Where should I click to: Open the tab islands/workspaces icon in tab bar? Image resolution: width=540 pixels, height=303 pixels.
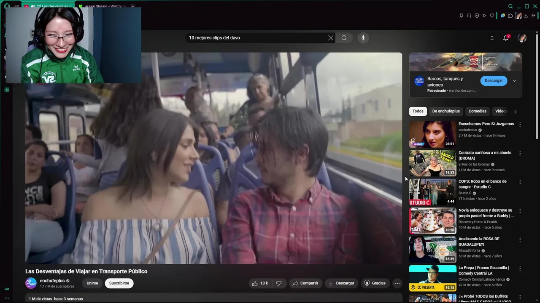pyautogui.click(x=17, y=6)
